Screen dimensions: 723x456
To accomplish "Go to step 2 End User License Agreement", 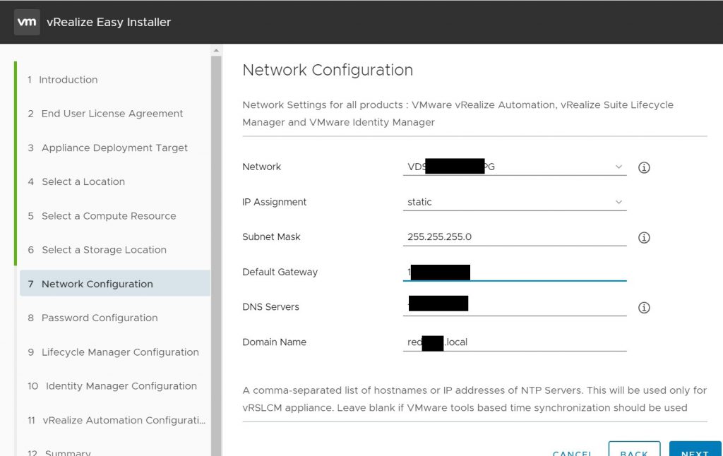I will pos(105,114).
